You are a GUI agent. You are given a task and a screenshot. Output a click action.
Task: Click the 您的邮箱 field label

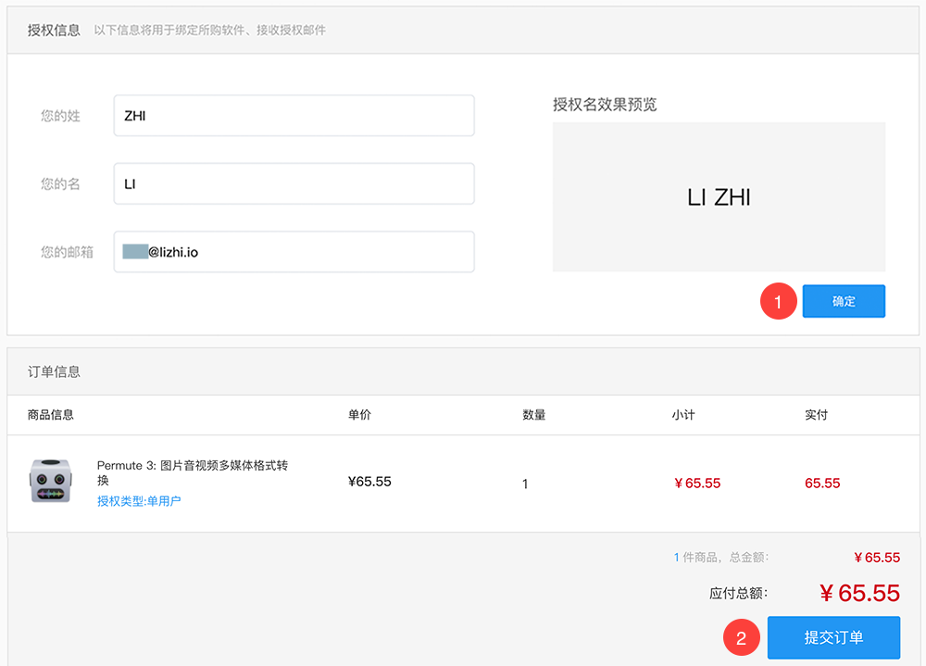pos(67,252)
